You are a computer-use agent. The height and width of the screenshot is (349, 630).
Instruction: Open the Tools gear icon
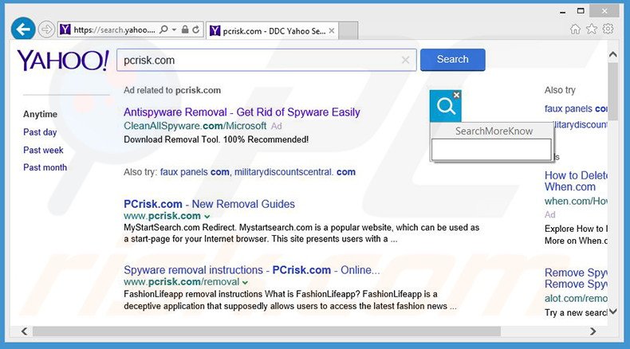[x=608, y=29]
